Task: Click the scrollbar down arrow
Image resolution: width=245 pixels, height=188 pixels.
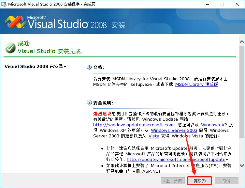Action: pyautogui.click(x=242, y=165)
